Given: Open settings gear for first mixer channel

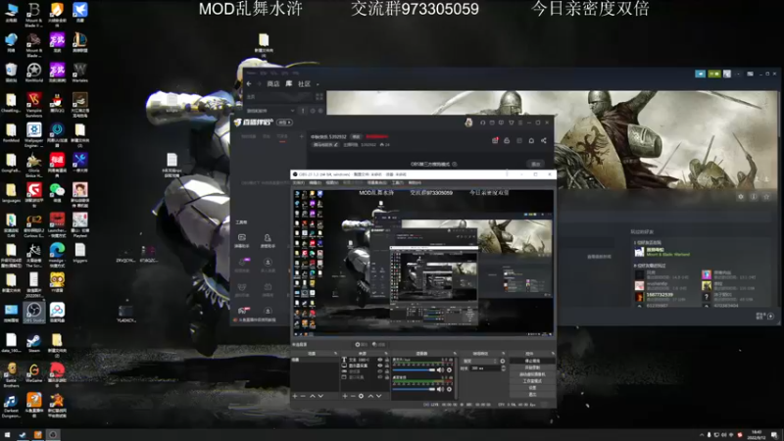Looking at the screenshot, I should click(449, 370).
